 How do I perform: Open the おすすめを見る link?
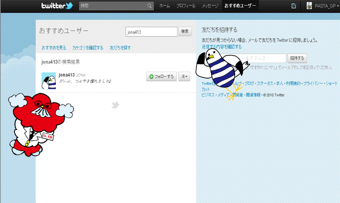54,48
